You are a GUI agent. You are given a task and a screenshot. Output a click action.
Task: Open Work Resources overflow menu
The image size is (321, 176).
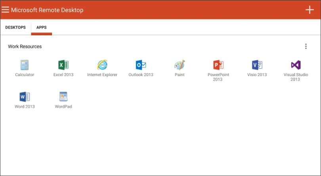[x=306, y=46]
